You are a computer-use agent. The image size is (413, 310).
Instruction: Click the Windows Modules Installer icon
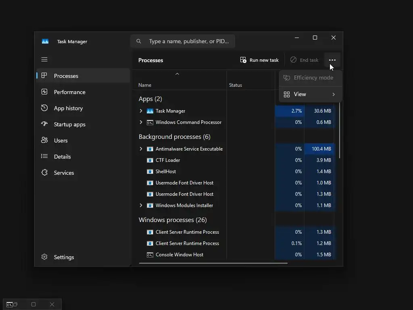coord(150,205)
